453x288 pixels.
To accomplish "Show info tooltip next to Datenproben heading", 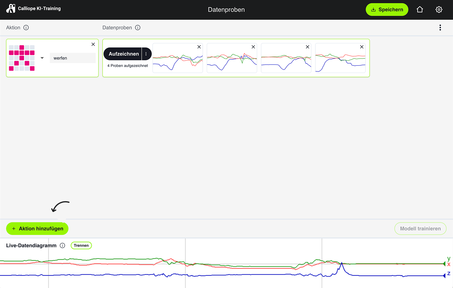I will (138, 28).
